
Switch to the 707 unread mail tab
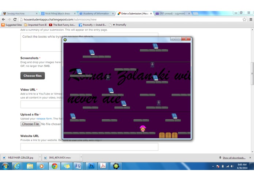[x=172, y=14]
